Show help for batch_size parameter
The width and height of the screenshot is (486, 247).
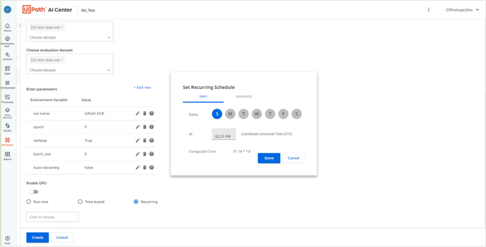click(151, 154)
